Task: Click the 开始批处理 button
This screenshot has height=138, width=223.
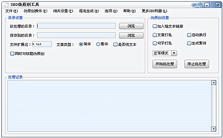Action: 165,64
